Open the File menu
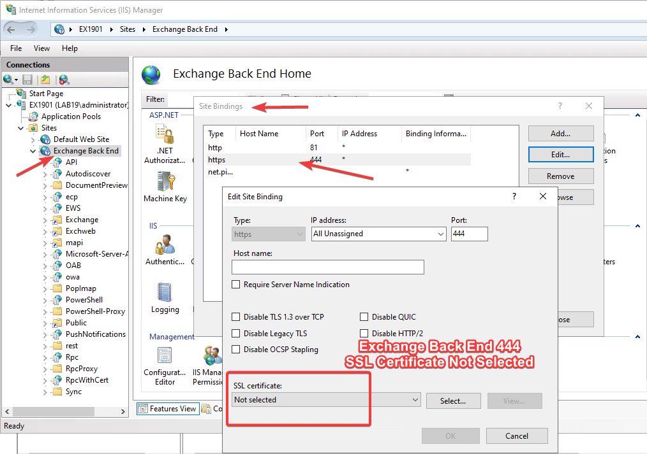647x454 pixels. pyautogui.click(x=16, y=48)
